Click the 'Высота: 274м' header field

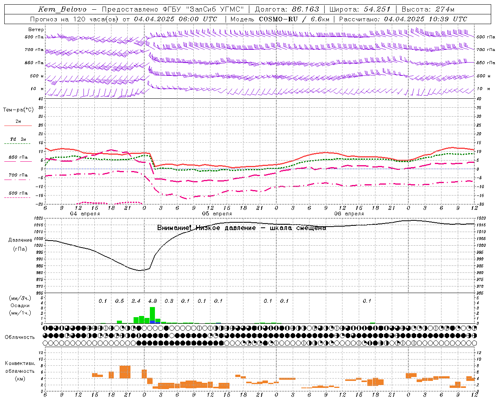428,9
